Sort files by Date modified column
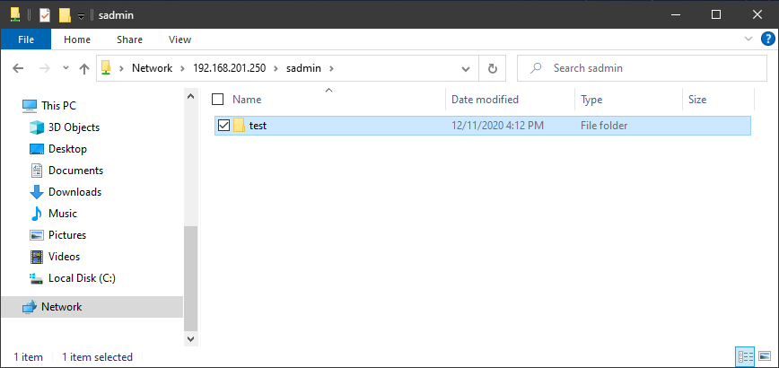The image size is (779, 368). pyautogui.click(x=485, y=100)
